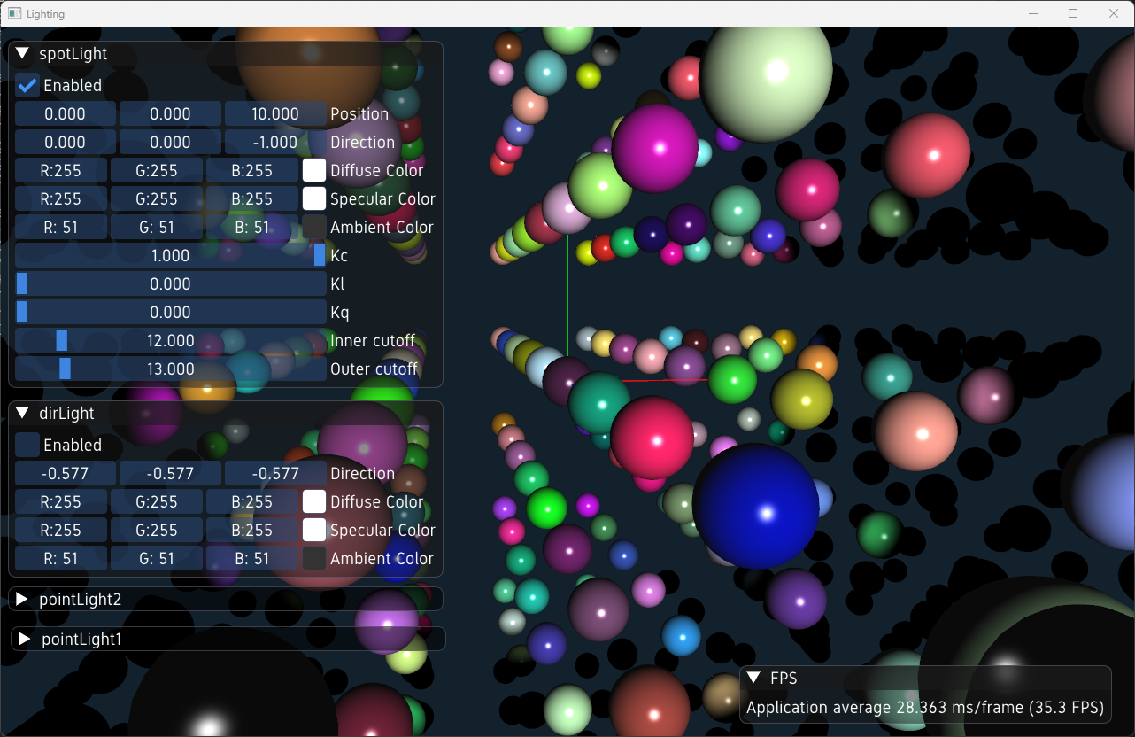Adjust the spotLight Outer cutoff slider
This screenshot has width=1135, height=737.
[171, 369]
